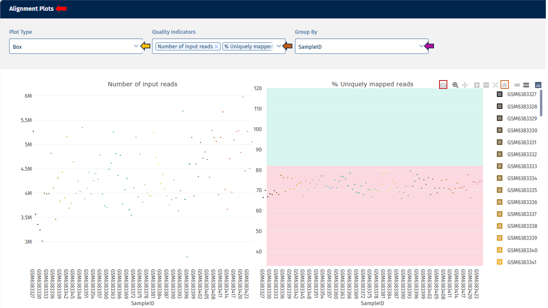Image resolution: width=548 pixels, height=308 pixels.
Task: Click the Plotly logo icon
Action: [x=538, y=85]
